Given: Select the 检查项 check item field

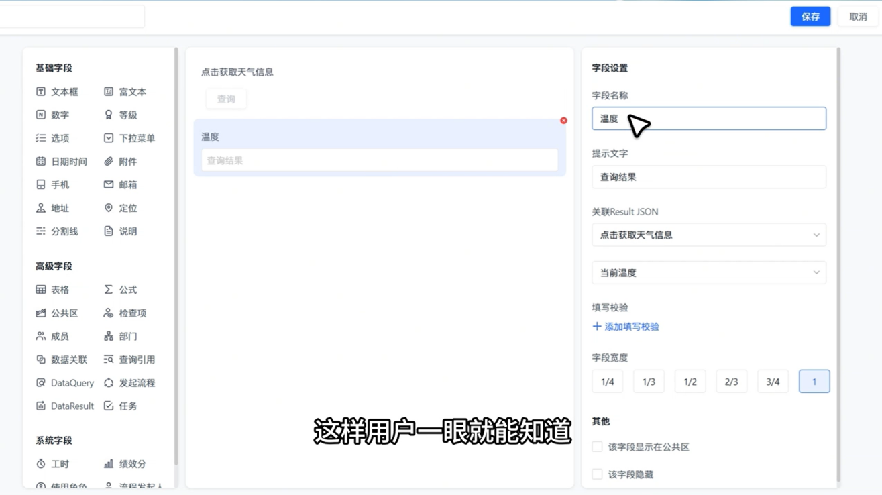Looking at the screenshot, I should (125, 313).
